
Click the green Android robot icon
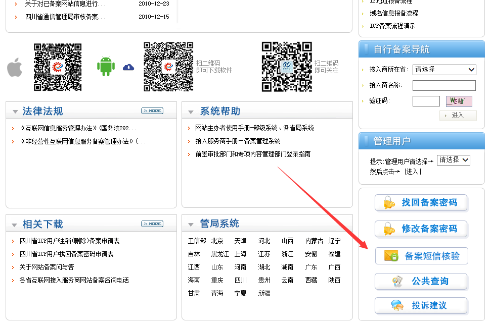(x=106, y=66)
